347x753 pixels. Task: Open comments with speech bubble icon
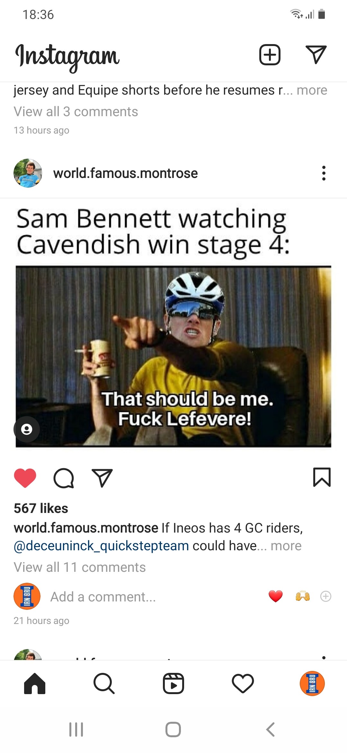click(64, 478)
